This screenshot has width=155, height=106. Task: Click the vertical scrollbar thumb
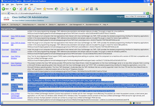point(152,78)
